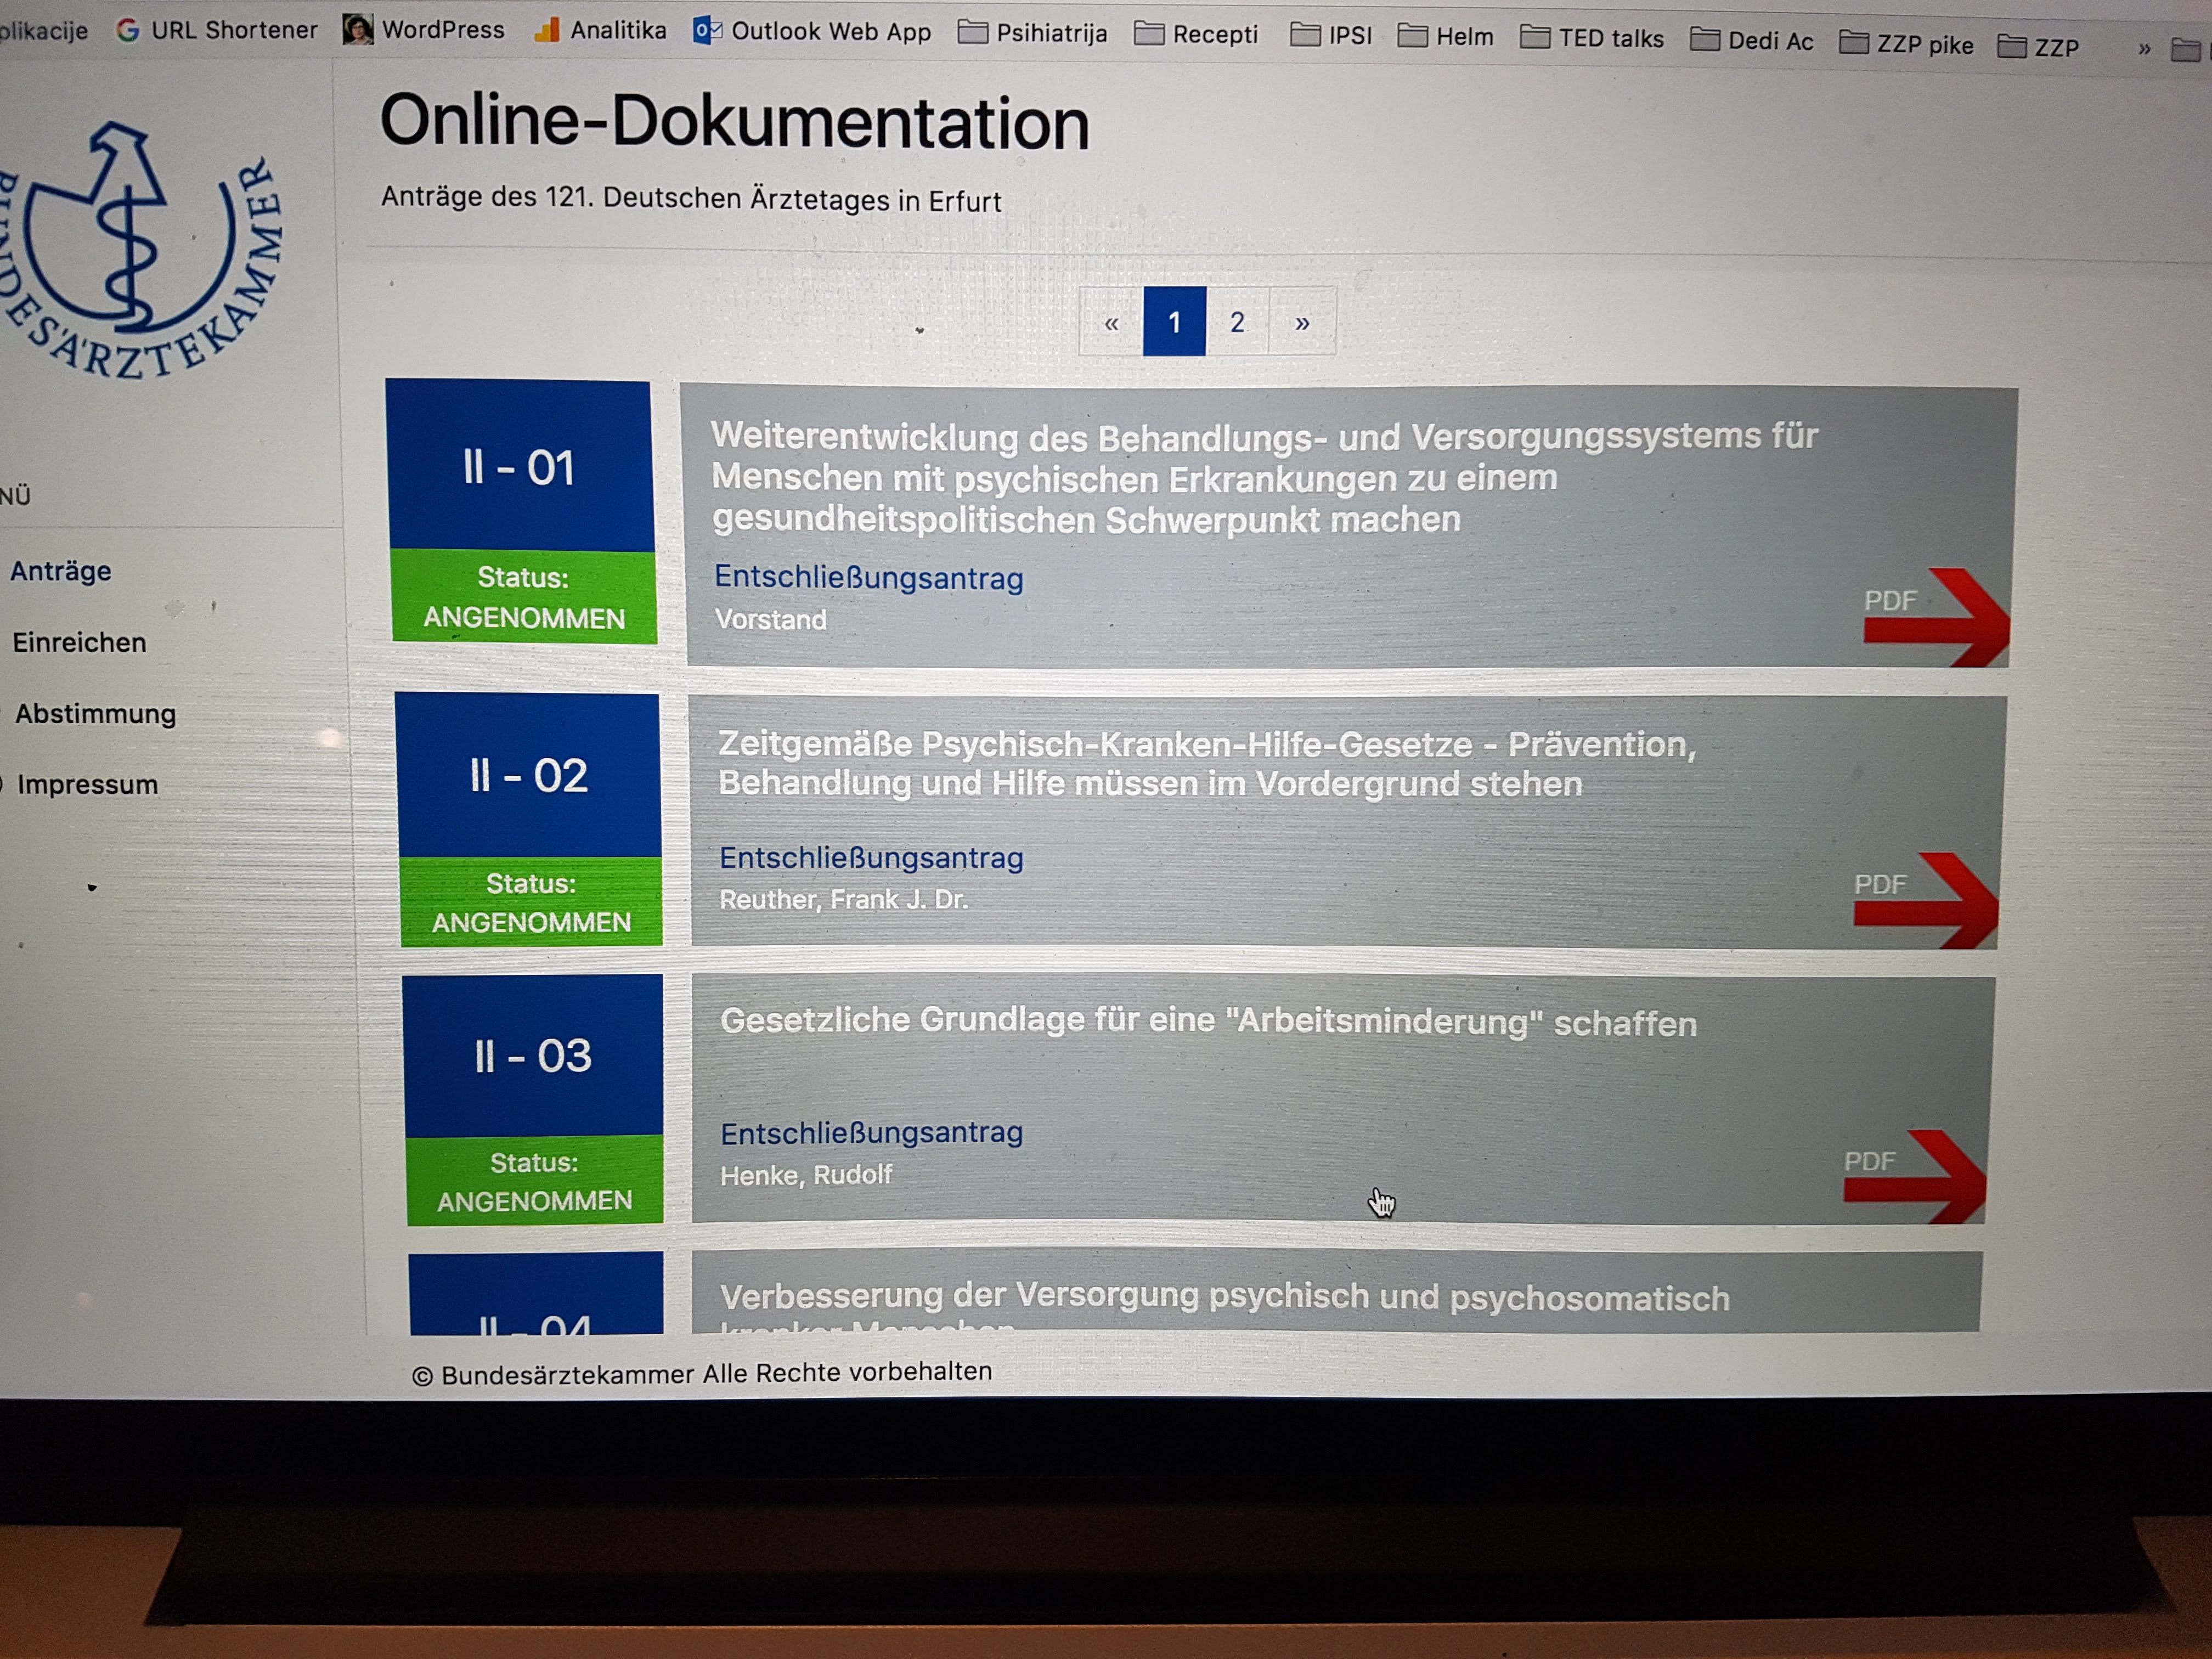Click the applicant name 'Vorstand'
This screenshot has width=2212, height=1659.
771,620
